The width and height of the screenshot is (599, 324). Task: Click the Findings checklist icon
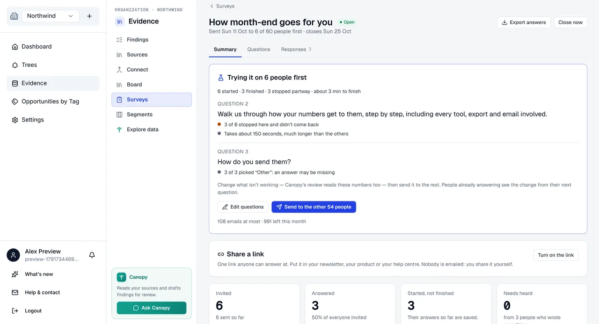pos(119,40)
